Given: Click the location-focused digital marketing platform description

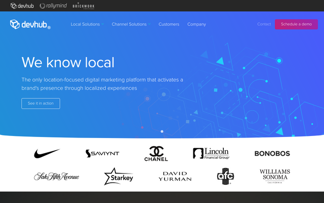Looking at the screenshot, I should click(102, 84).
